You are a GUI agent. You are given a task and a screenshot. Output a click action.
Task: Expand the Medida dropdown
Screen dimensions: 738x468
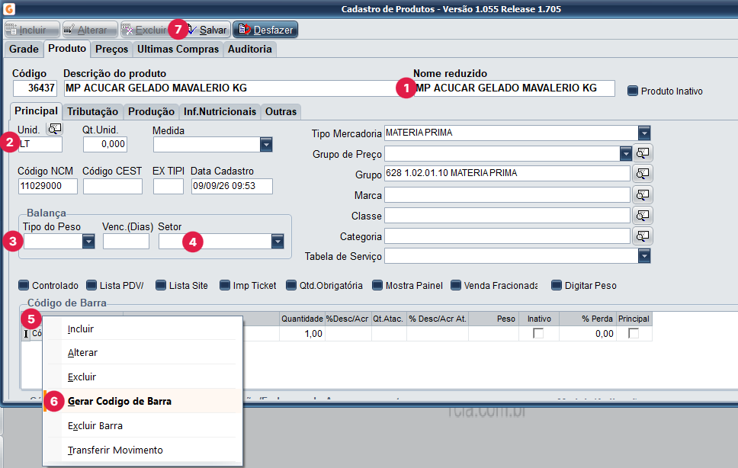pos(266,144)
